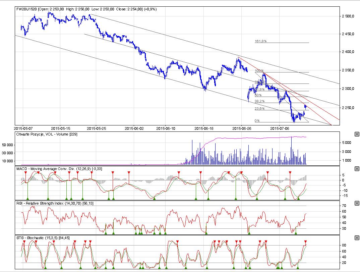Click the 2015-06-26 date axis label

(x=242, y=128)
